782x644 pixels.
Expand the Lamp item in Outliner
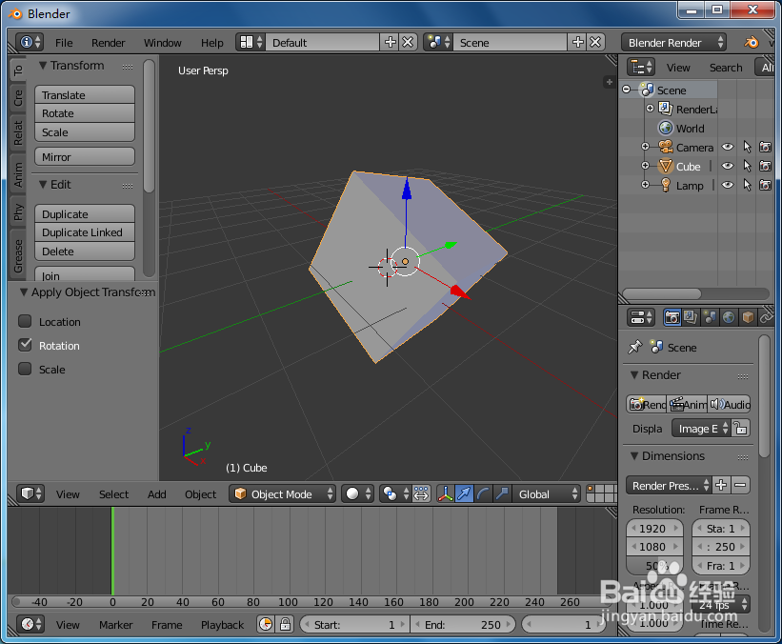645,185
